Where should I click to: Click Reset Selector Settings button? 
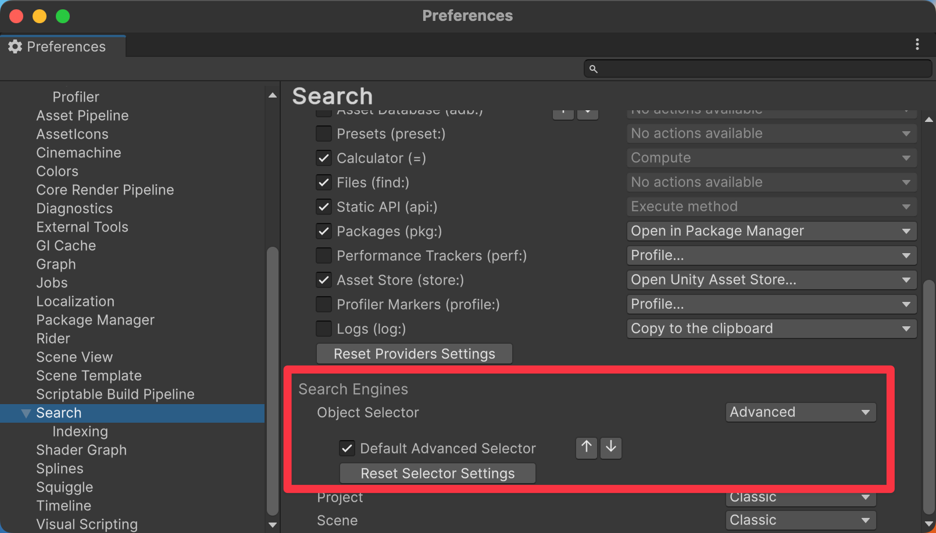(x=437, y=473)
